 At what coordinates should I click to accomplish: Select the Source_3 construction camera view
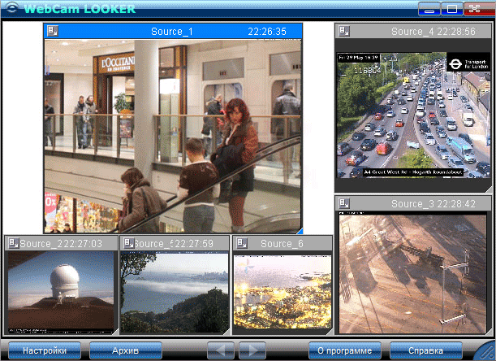coord(412,273)
